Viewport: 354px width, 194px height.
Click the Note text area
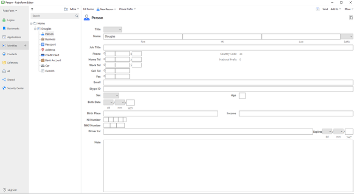tap(228, 166)
